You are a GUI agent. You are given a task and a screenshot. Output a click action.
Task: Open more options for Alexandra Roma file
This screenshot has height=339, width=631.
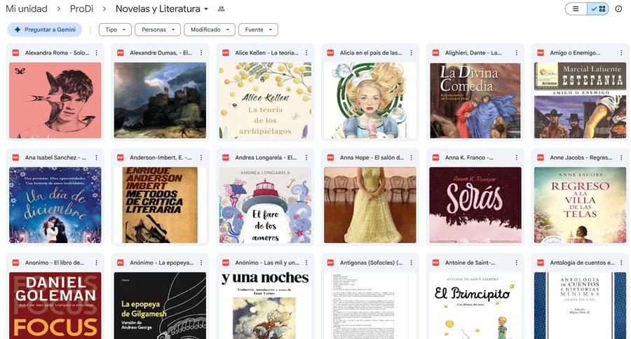(96, 53)
